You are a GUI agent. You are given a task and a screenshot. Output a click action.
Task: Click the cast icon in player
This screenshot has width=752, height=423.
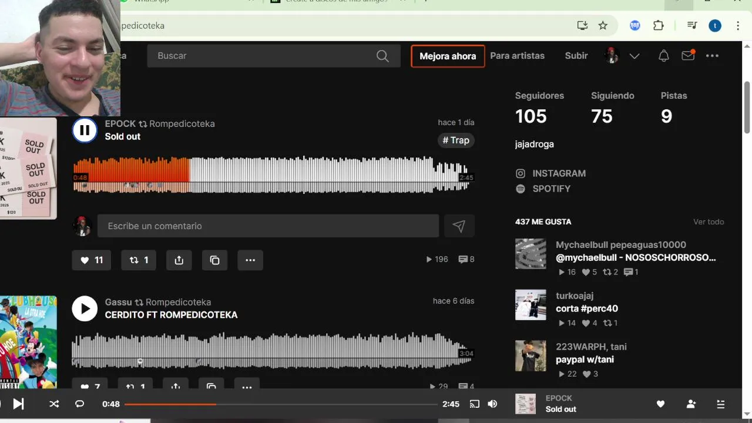click(x=474, y=404)
